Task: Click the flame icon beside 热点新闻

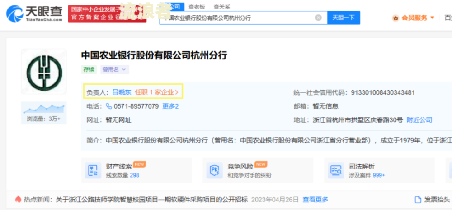Action: (18, 199)
